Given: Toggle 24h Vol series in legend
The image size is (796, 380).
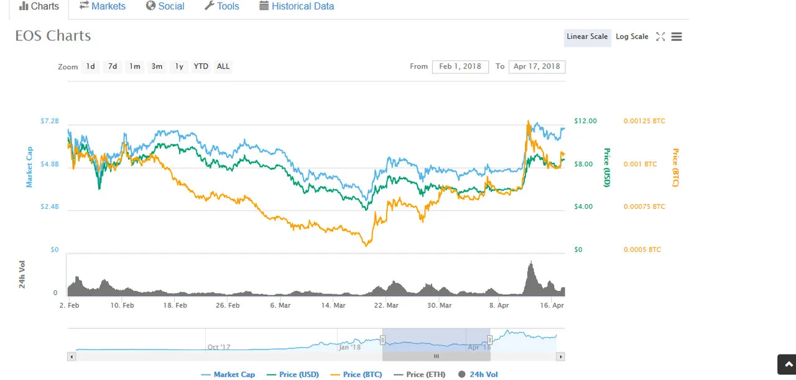Looking at the screenshot, I should click(478, 374).
